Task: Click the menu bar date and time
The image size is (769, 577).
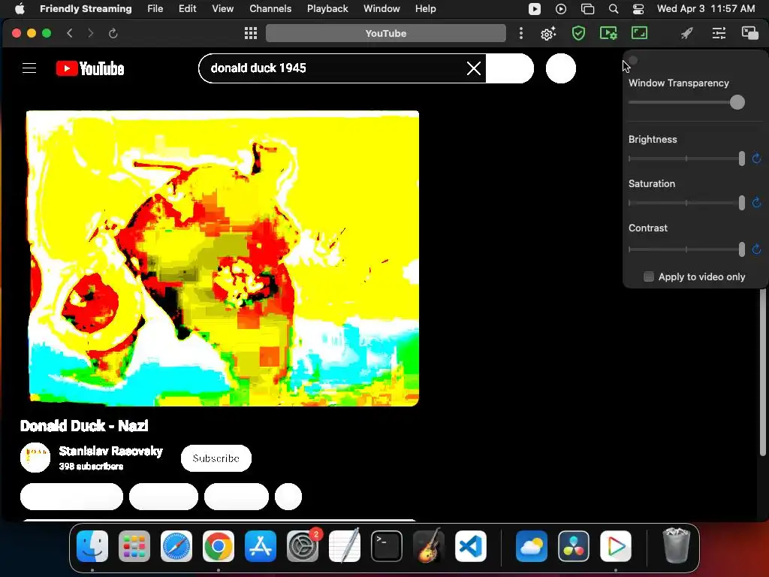Action: [706, 9]
